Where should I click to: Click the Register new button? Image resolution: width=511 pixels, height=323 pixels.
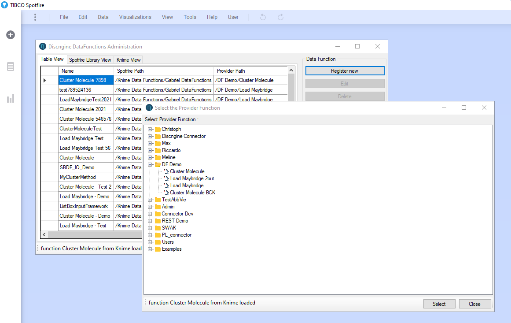click(345, 71)
